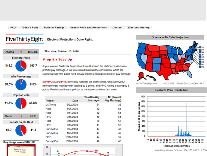
Task: Click the date 10/5/2008 in the table
Action: pos(72,133)
